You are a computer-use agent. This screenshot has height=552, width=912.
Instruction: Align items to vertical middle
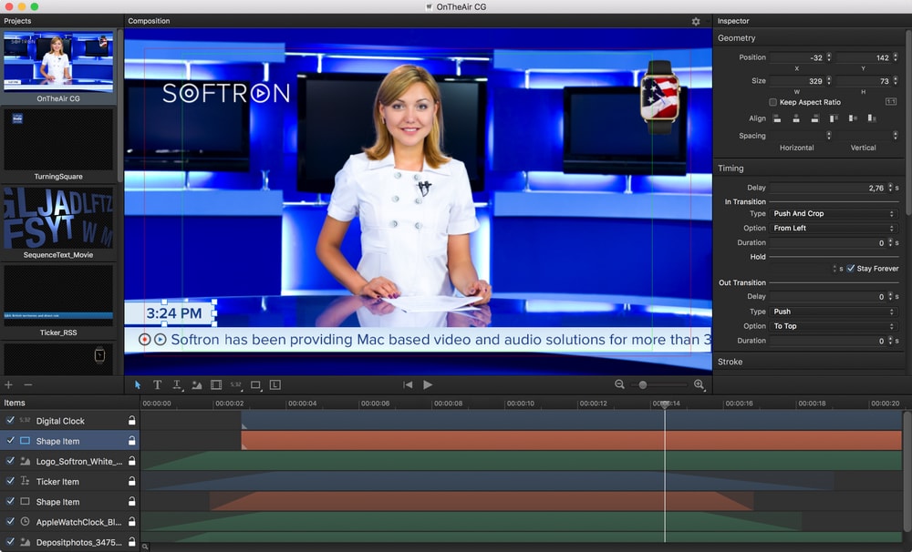pos(853,118)
